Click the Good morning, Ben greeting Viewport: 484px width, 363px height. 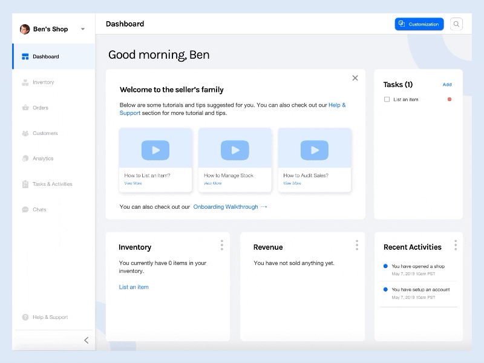tap(159, 54)
